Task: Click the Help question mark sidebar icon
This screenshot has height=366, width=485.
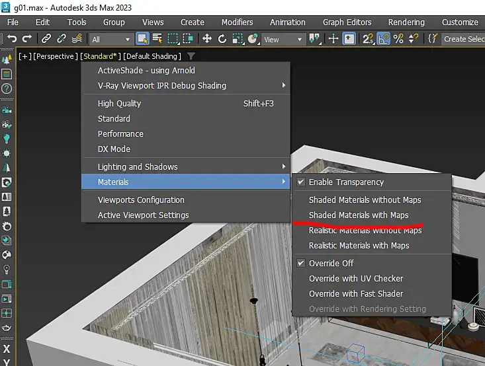Action: (7, 89)
